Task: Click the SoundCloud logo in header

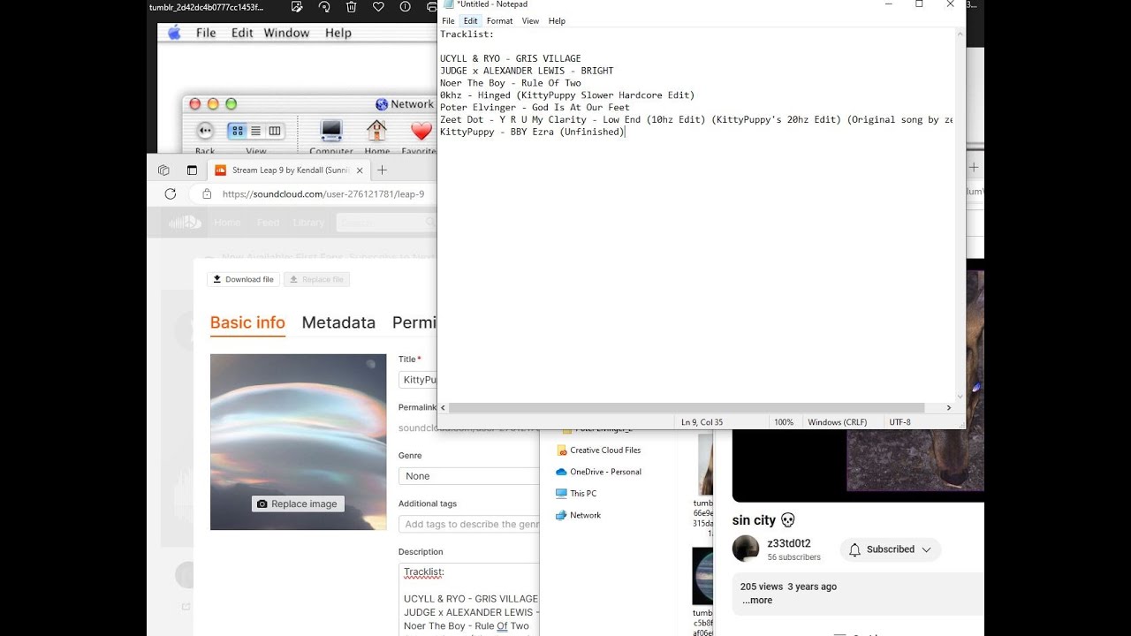Action: 185,223
